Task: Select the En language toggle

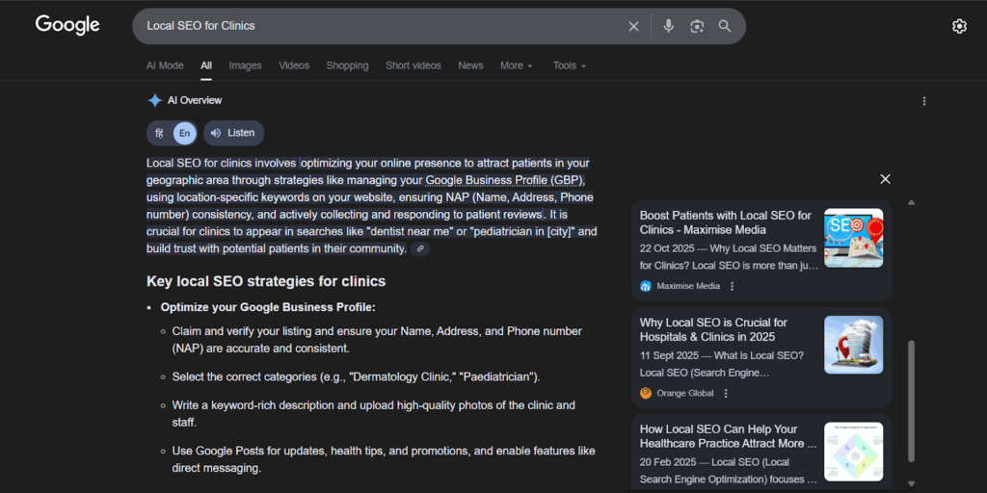Action: [184, 133]
